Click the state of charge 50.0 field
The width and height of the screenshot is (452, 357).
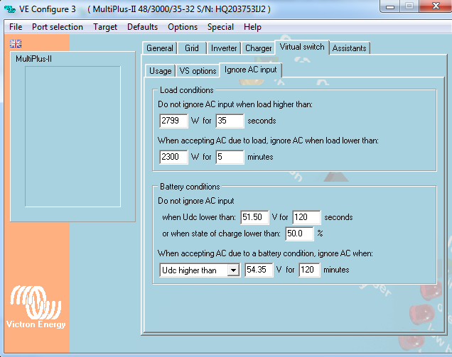299,234
